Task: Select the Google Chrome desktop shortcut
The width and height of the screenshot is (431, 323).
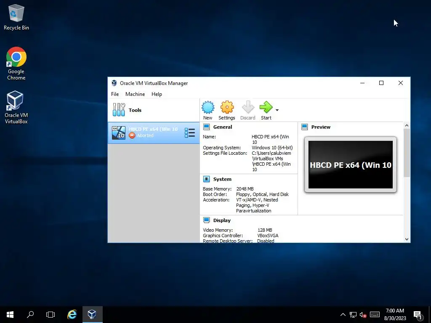Action: 16,64
